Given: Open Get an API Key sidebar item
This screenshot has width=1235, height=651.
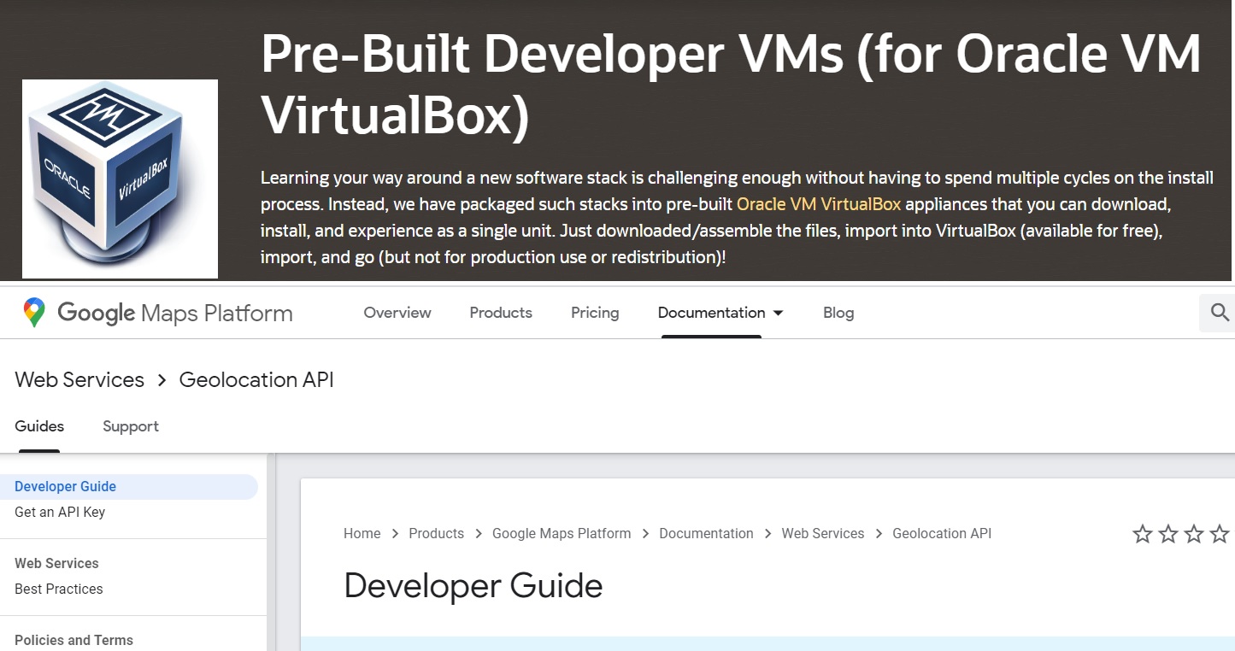Looking at the screenshot, I should [x=60, y=513].
